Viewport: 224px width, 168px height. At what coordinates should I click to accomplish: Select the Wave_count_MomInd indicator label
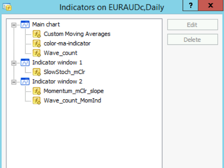(x=72, y=100)
